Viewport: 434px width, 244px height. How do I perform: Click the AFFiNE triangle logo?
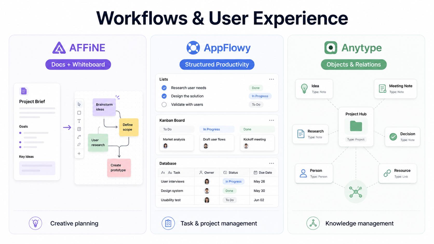(x=59, y=48)
